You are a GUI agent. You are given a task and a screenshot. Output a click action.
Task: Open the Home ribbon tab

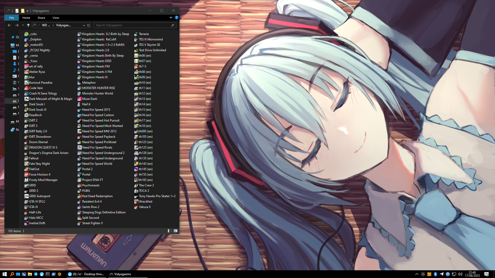[26, 18]
